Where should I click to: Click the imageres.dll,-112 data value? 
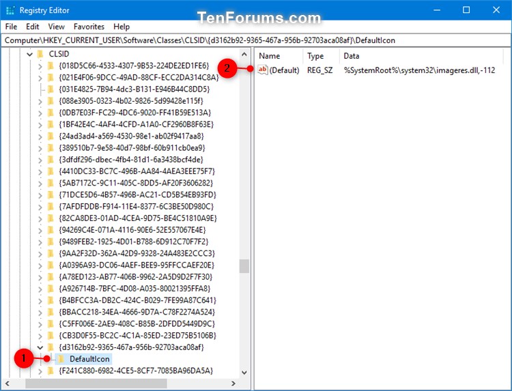(419, 70)
